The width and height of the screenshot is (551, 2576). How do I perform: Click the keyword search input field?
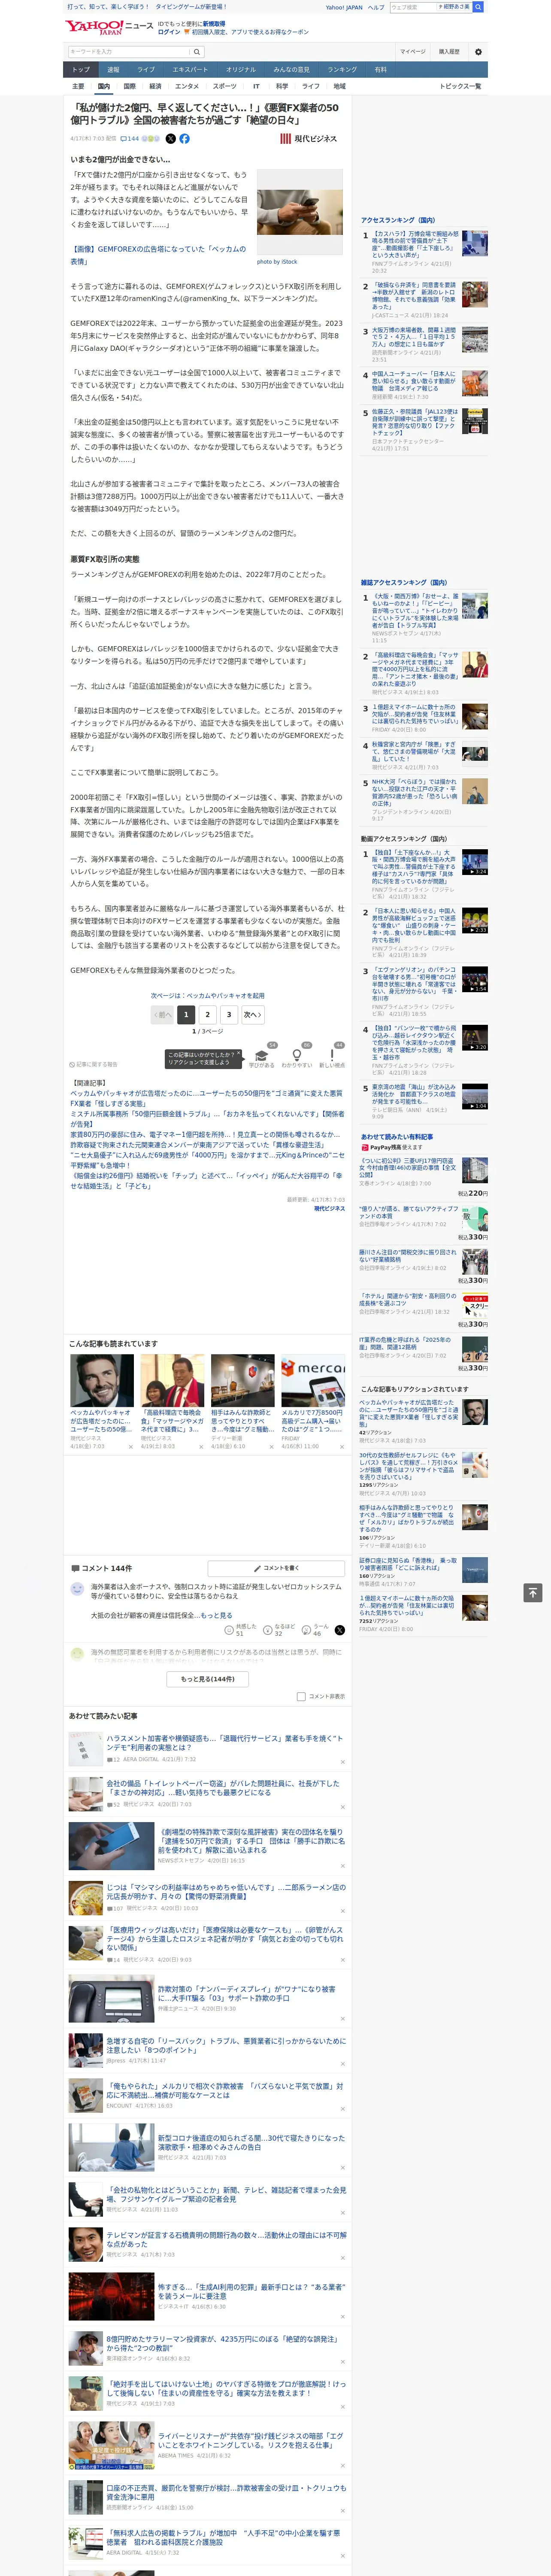[x=129, y=52]
